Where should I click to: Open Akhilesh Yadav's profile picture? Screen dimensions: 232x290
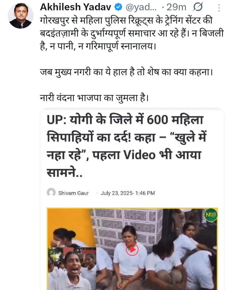coord(20,16)
